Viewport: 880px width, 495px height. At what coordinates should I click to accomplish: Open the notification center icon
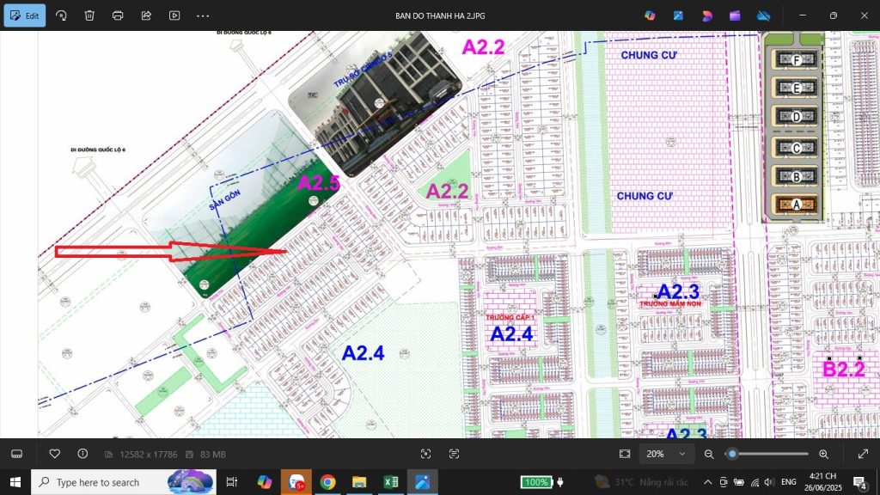point(859,482)
